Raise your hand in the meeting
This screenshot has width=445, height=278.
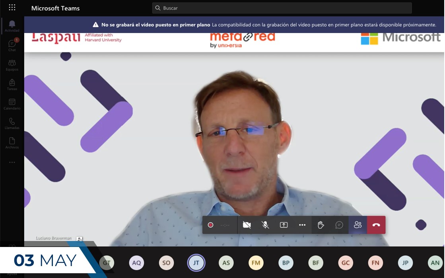[x=321, y=225]
